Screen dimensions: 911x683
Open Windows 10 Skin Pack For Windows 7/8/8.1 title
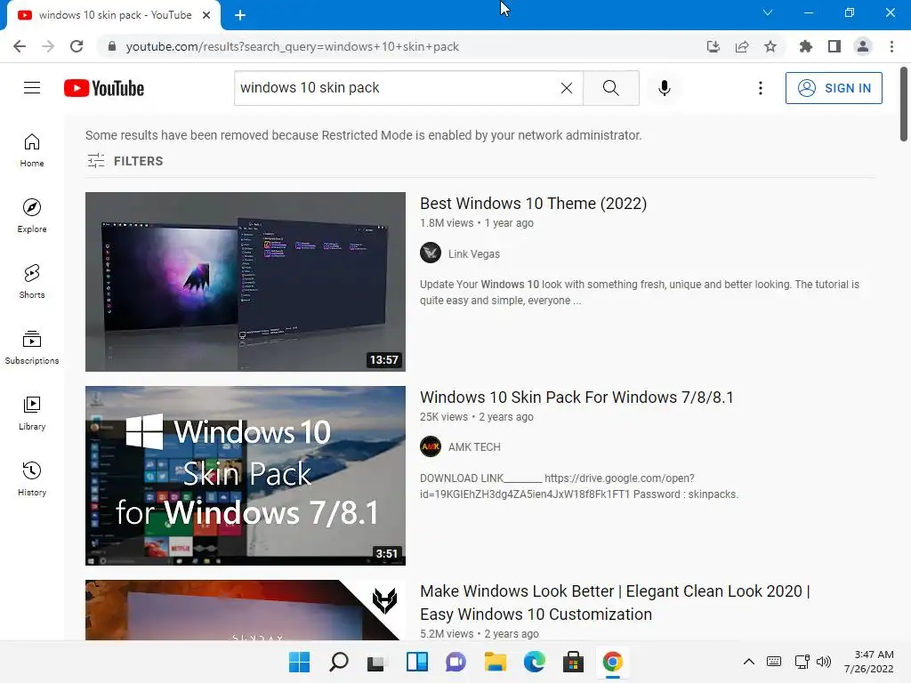[576, 398]
